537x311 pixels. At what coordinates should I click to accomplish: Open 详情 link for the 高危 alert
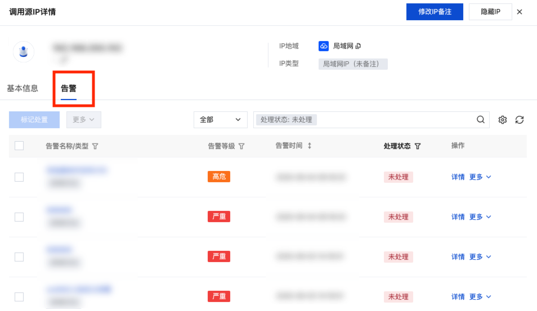[x=458, y=177]
